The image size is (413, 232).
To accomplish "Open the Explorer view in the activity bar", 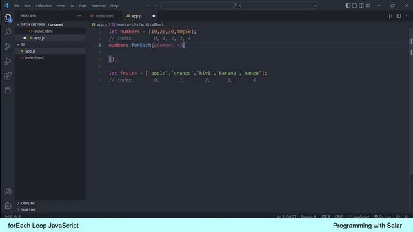I will 8,18.
